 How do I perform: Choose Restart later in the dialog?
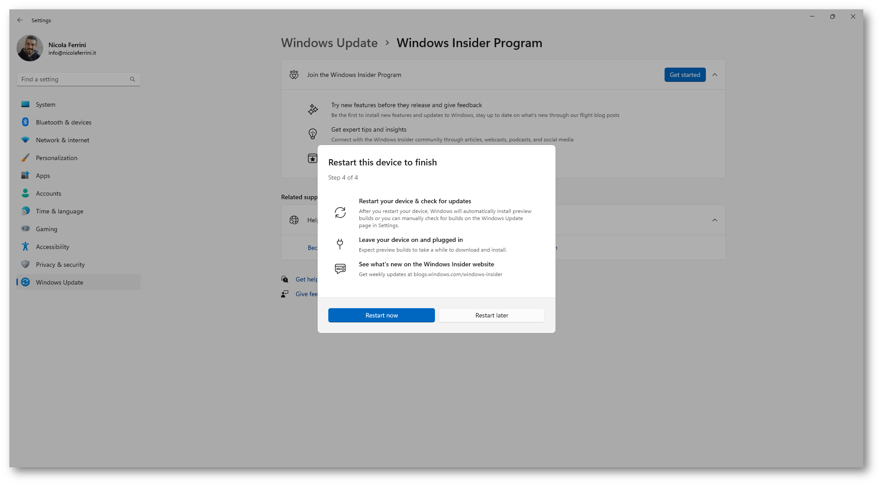pos(491,315)
